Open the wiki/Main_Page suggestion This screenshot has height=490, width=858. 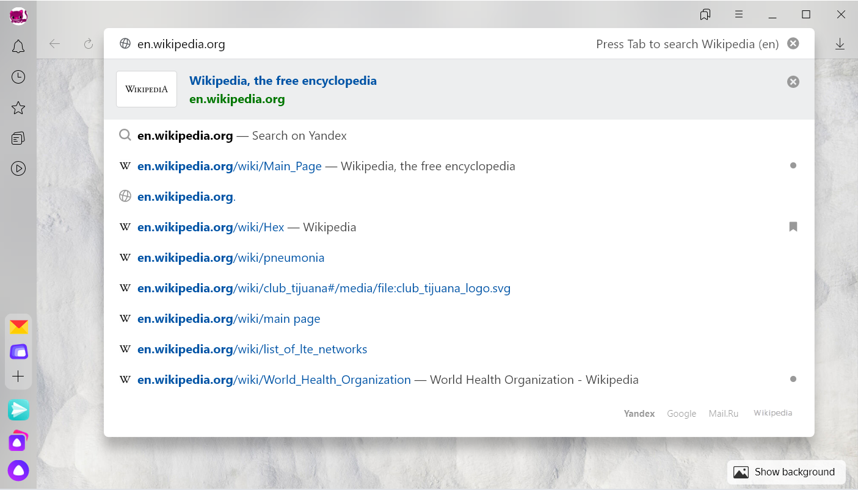click(459, 166)
